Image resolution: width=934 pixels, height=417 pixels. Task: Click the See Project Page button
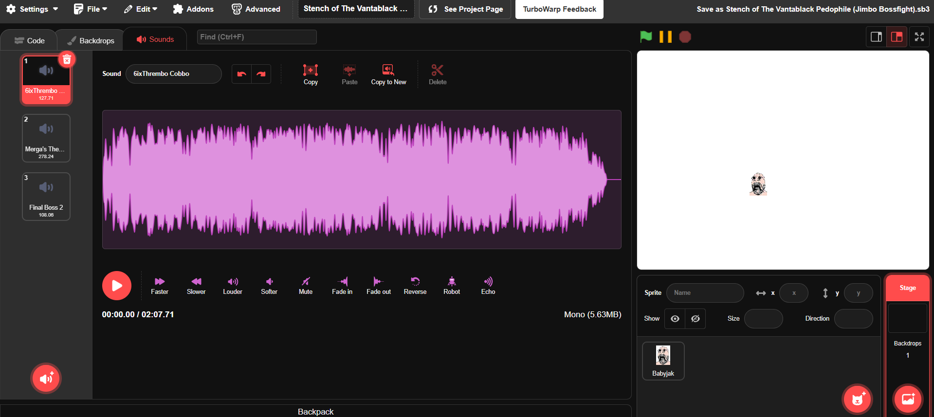click(x=465, y=9)
